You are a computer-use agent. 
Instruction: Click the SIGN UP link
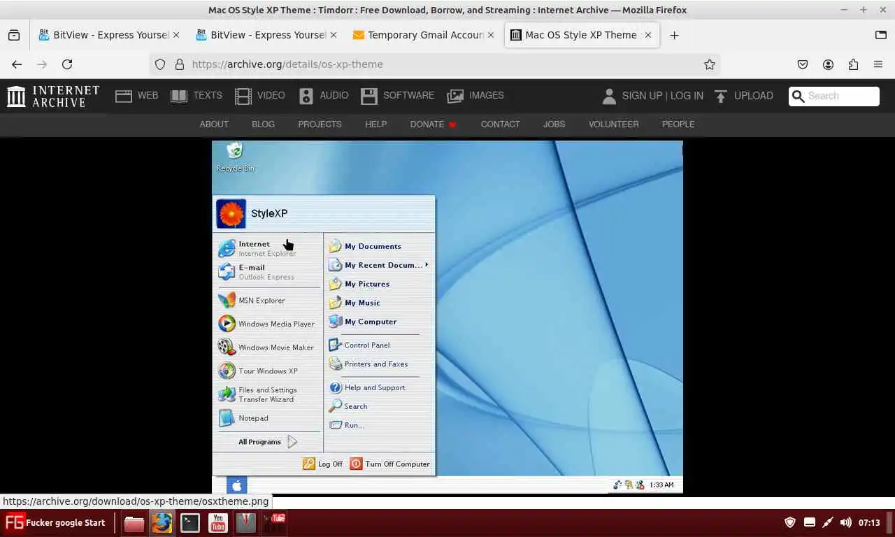pyautogui.click(x=642, y=96)
